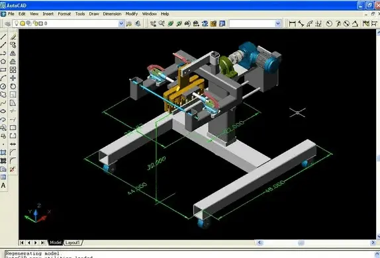Open the Insert menu
Screen dimensions: 380x258
(48, 14)
